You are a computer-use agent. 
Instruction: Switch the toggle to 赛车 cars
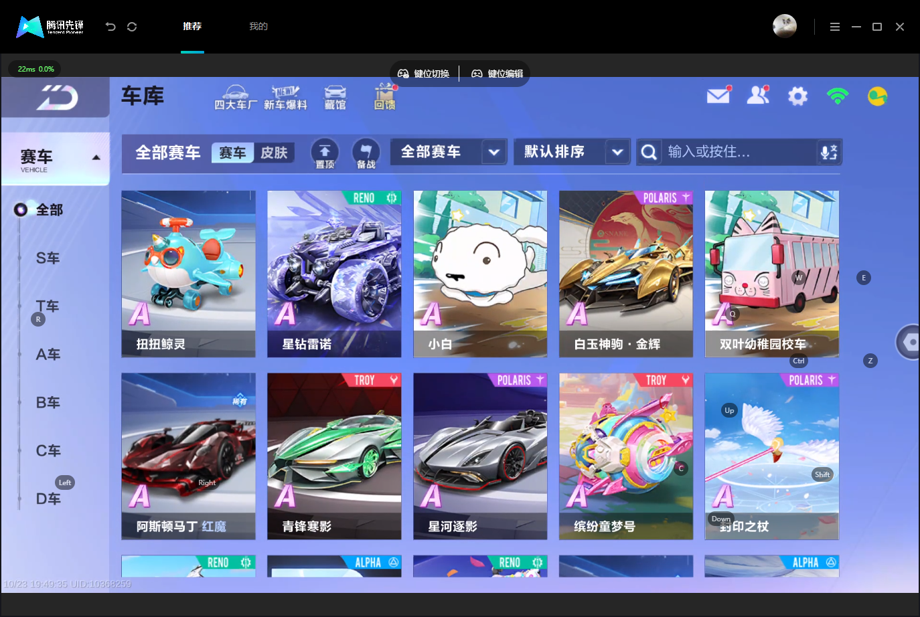click(x=233, y=153)
